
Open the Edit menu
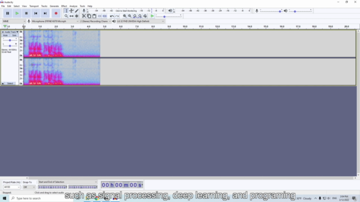tap(9, 6)
